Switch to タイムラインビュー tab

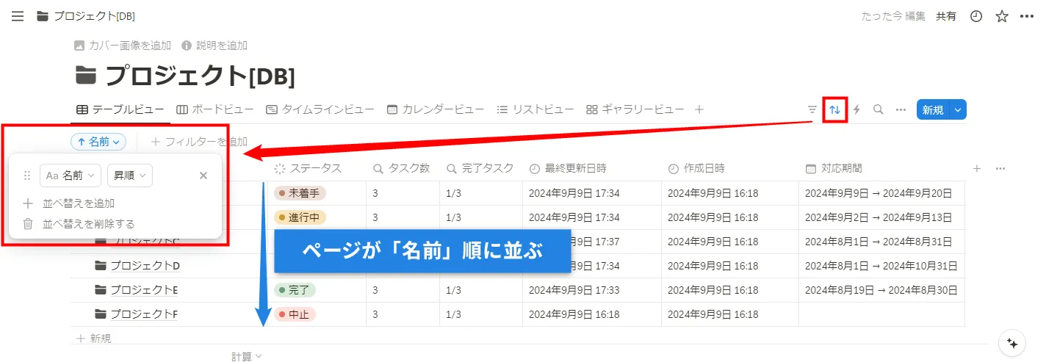click(x=320, y=109)
